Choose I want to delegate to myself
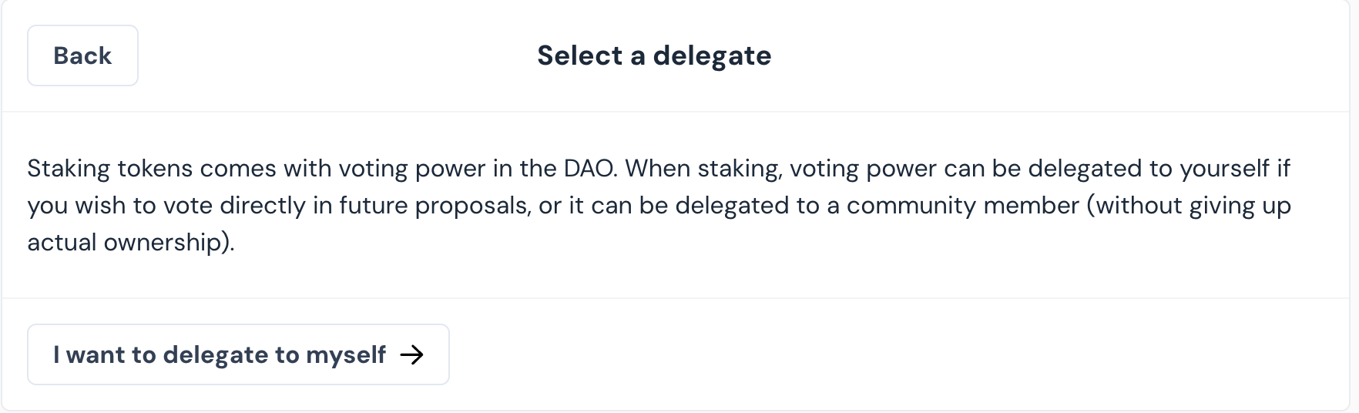 238,354
